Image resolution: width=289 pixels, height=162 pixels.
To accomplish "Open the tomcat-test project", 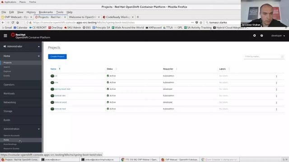I will click(x=60, y=109).
